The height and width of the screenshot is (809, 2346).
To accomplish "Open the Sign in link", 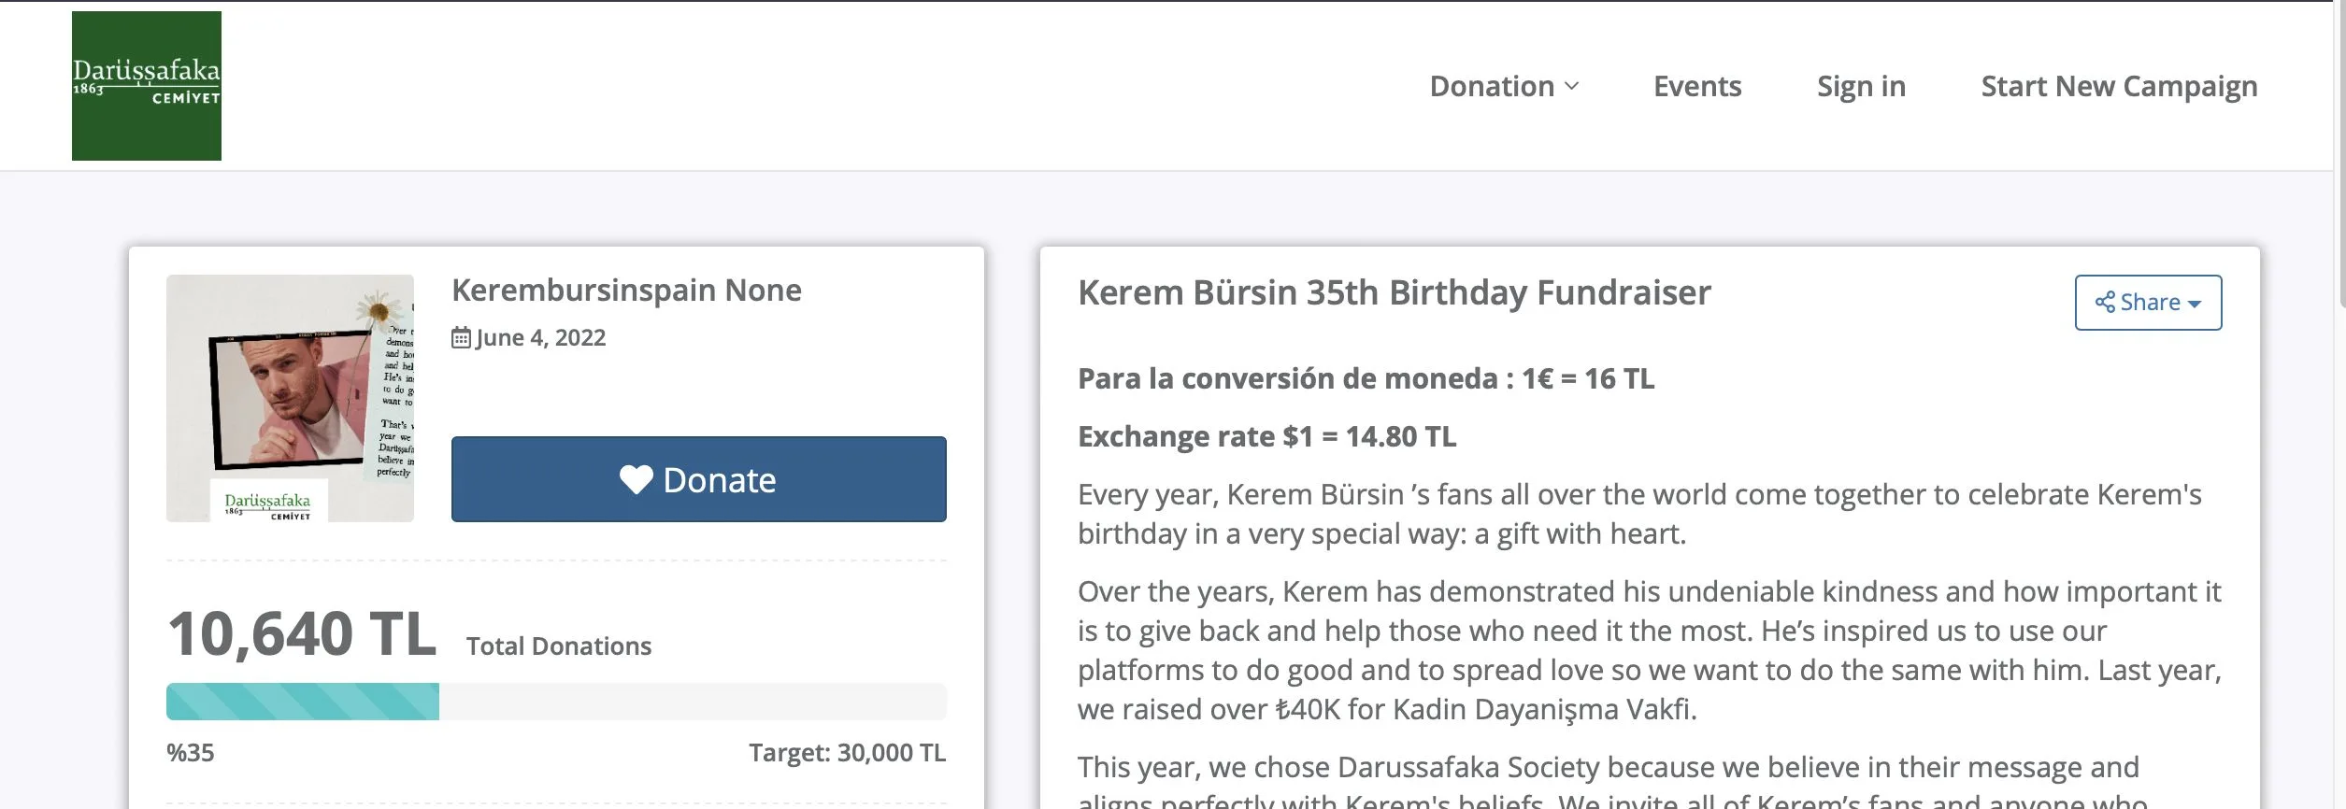I will pyautogui.click(x=1861, y=86).
